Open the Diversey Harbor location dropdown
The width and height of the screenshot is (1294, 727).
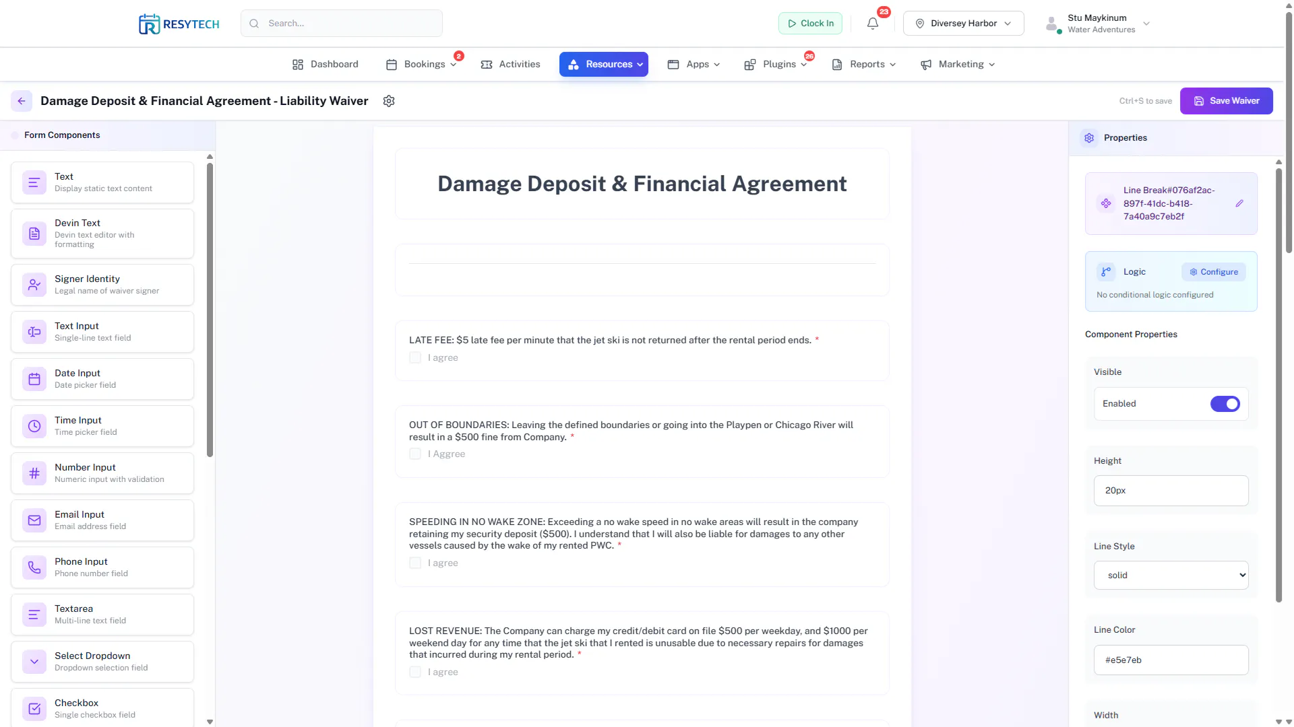click(x=964, y=24)
